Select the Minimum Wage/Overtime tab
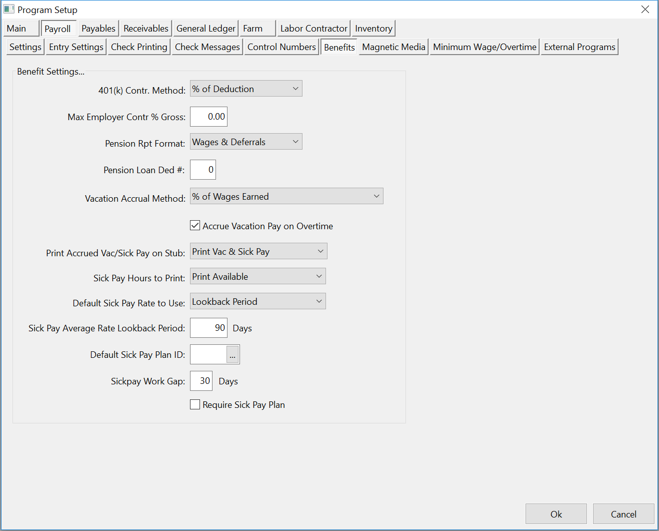This screenshot has width=659, height=531. (x=484, y=47)
